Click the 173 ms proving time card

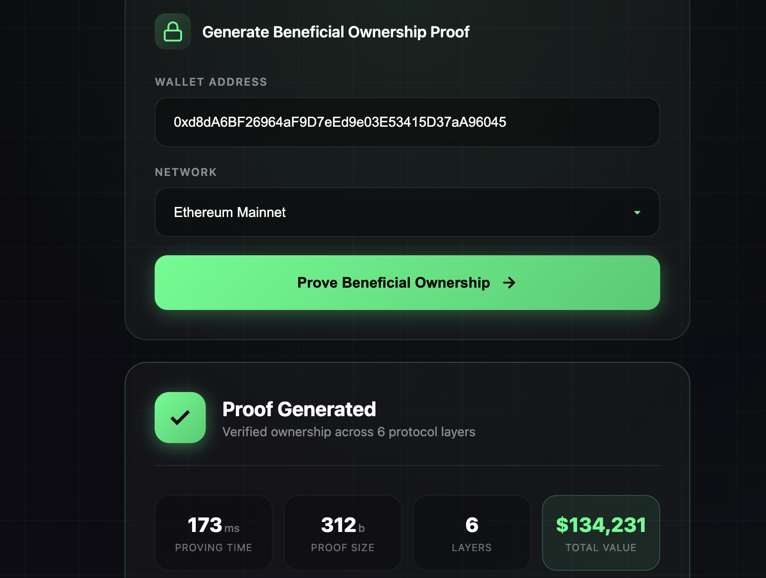(214, 533)
